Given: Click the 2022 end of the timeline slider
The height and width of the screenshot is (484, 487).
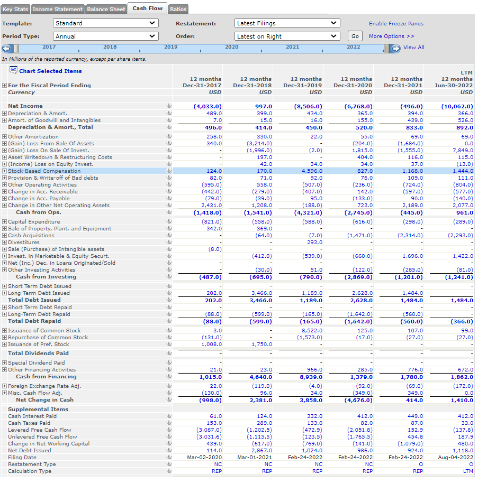Looking at the screenshot, I should click(385, 48).
